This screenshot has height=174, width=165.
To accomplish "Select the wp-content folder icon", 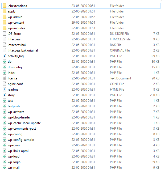I will (x=5, y=22).
